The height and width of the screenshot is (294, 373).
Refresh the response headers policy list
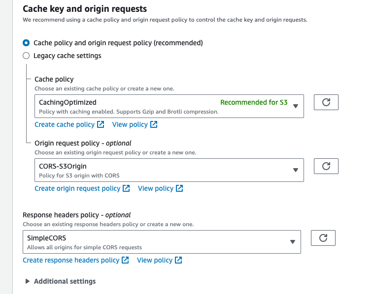323,238
